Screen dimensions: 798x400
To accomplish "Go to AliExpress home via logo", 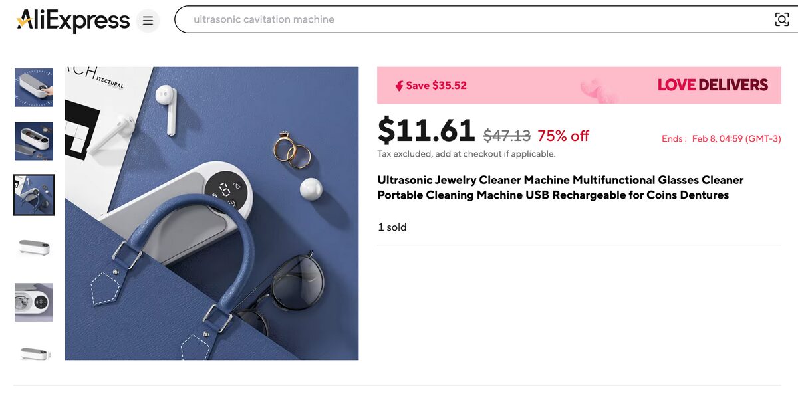I will (x=73, y=20).
